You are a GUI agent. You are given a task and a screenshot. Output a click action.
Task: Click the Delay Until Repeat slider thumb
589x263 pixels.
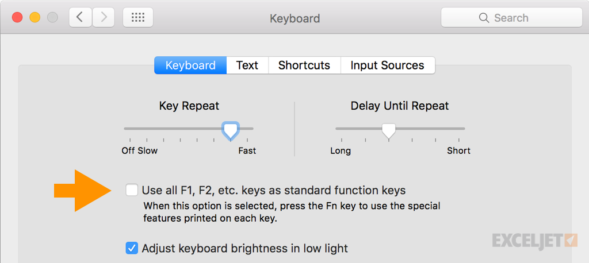click(x=388, y=131)
